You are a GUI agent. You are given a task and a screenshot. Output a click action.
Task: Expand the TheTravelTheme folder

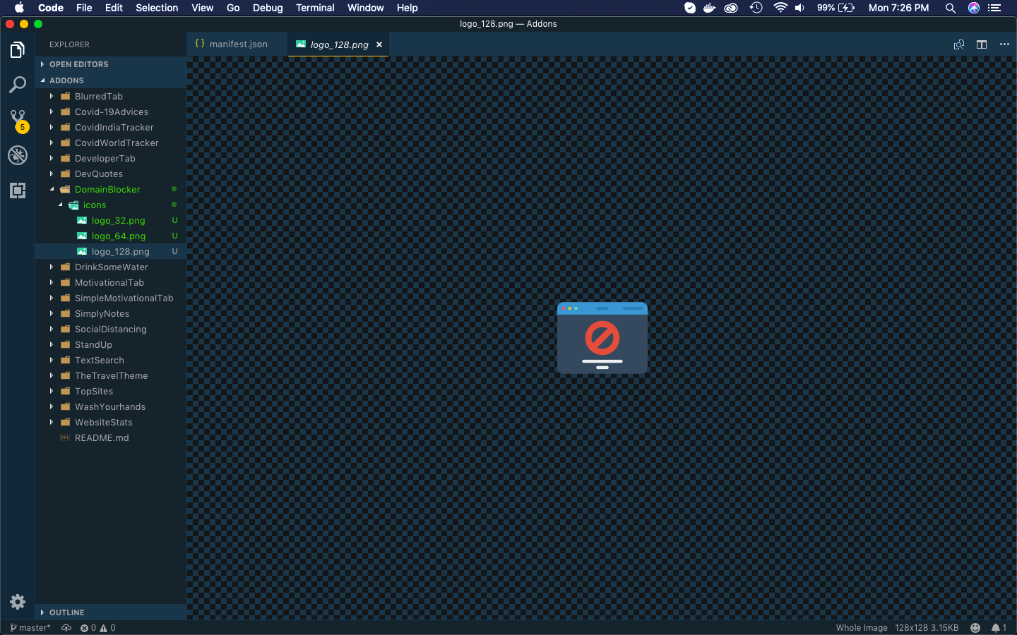tap(111, 376)
